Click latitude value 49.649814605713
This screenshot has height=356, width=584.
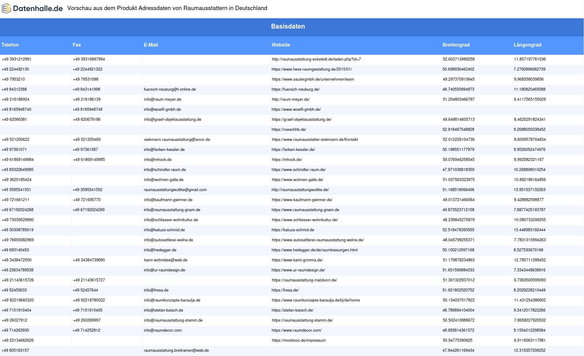tap(459, 120)
